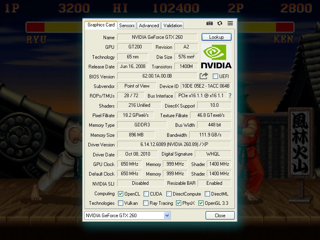This screenshot has height=240, width=320.
Task: Click NVIDIA SLI value Disabled
Action: [140, 183]
